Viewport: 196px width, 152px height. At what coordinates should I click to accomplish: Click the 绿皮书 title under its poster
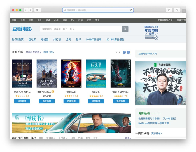(x=96, y=92)
